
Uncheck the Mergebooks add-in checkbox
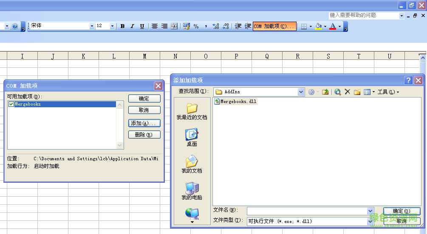coord(11,104)
